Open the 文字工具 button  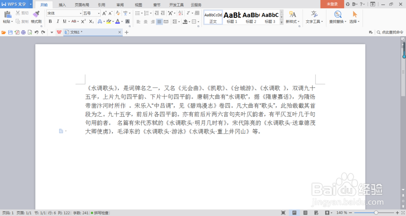pos(314,17)
